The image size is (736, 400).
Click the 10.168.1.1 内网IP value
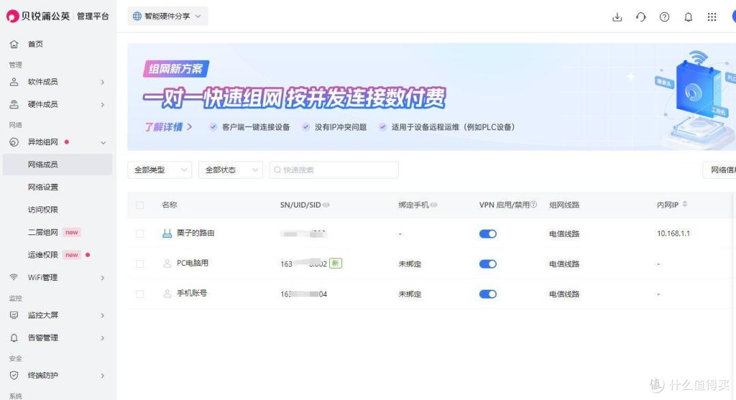click(673, 233)
